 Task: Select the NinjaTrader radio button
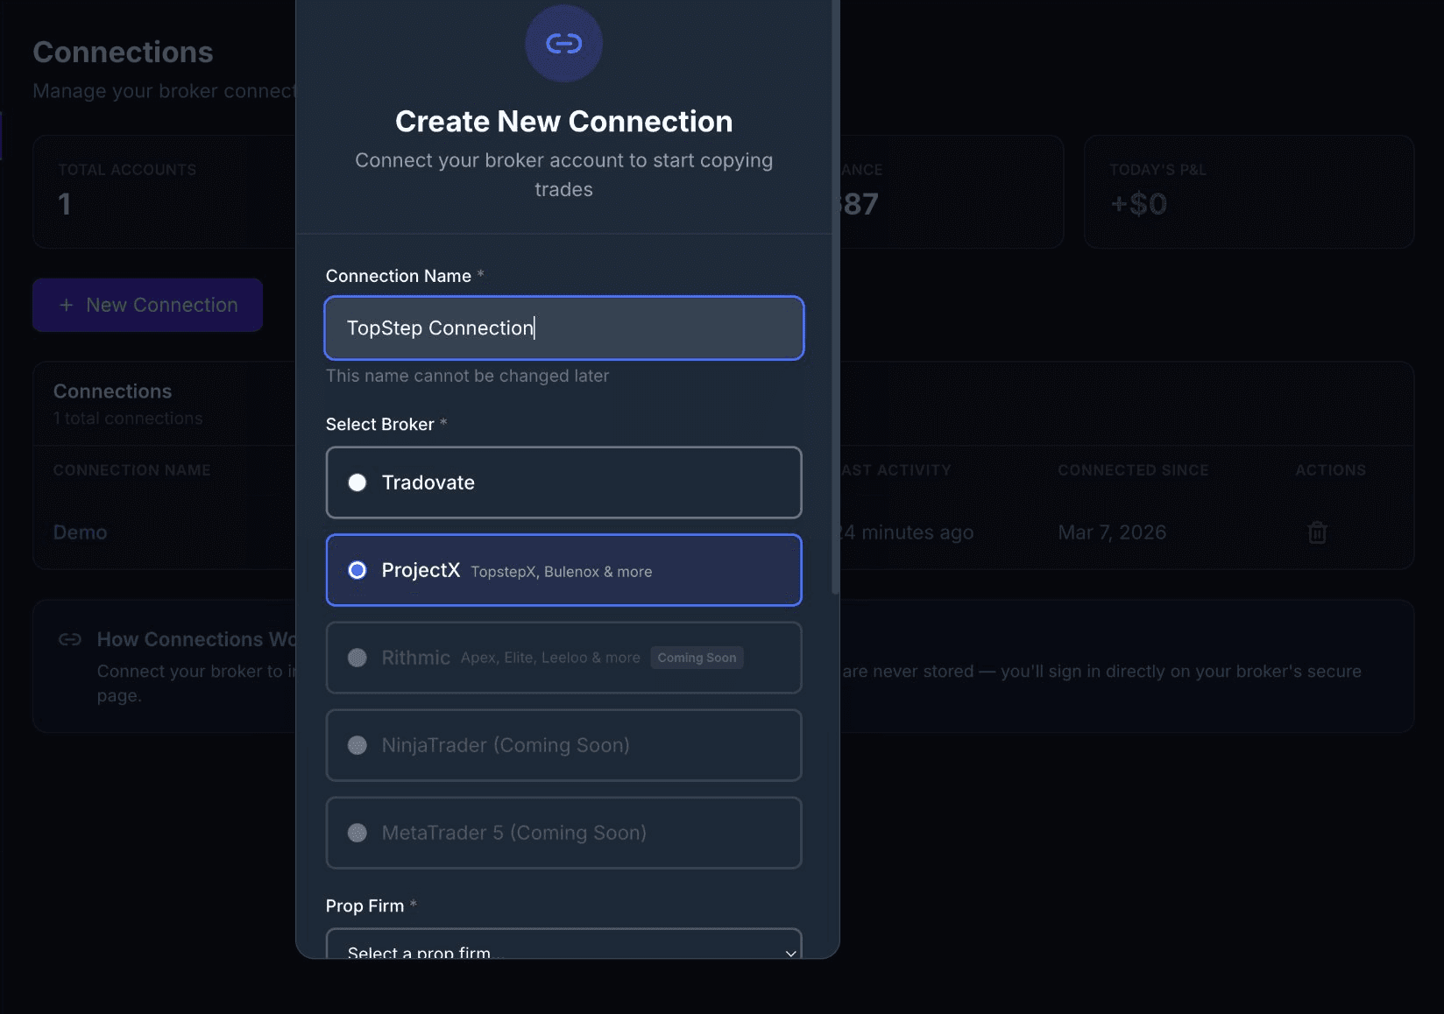(x=357, y=745)
